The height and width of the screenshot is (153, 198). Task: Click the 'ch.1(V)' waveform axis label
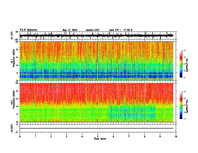click(x=12, y=35)
